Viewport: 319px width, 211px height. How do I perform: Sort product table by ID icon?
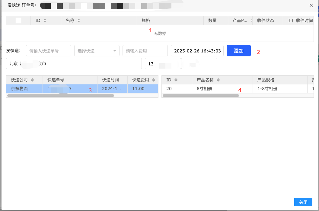(x=176, y=80)
